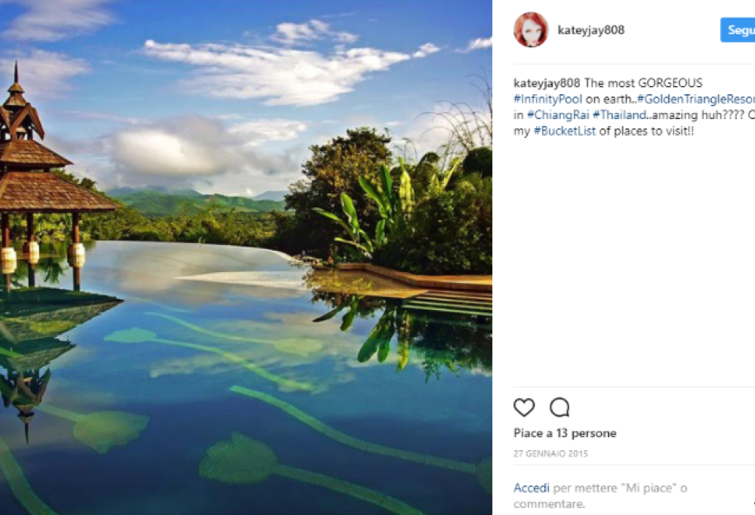Click the caption text "The most GORGEOUS"

(643, 83)
